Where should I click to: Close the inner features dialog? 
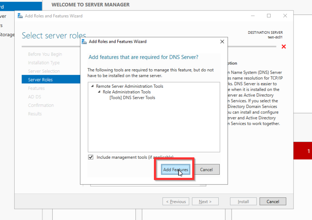pyautogui.click(x=222, y=41)
